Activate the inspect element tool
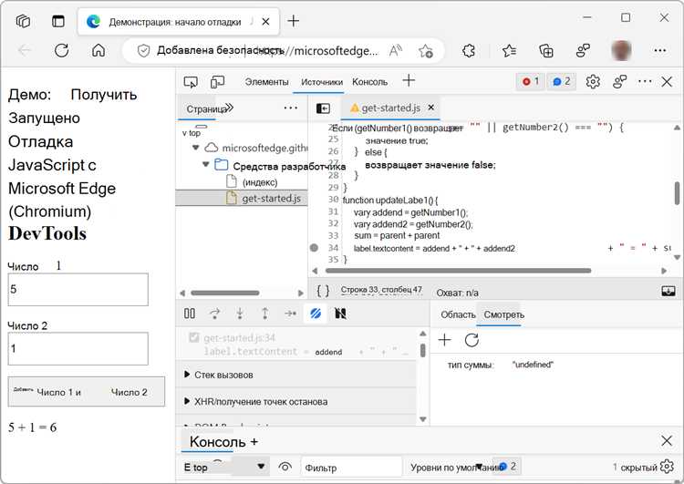This screenshot has width=684, height=484. (x=191, y=81)
